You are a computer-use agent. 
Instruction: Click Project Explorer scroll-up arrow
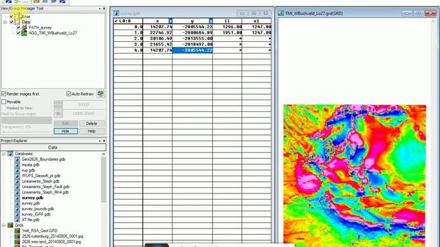pos(104,154)
